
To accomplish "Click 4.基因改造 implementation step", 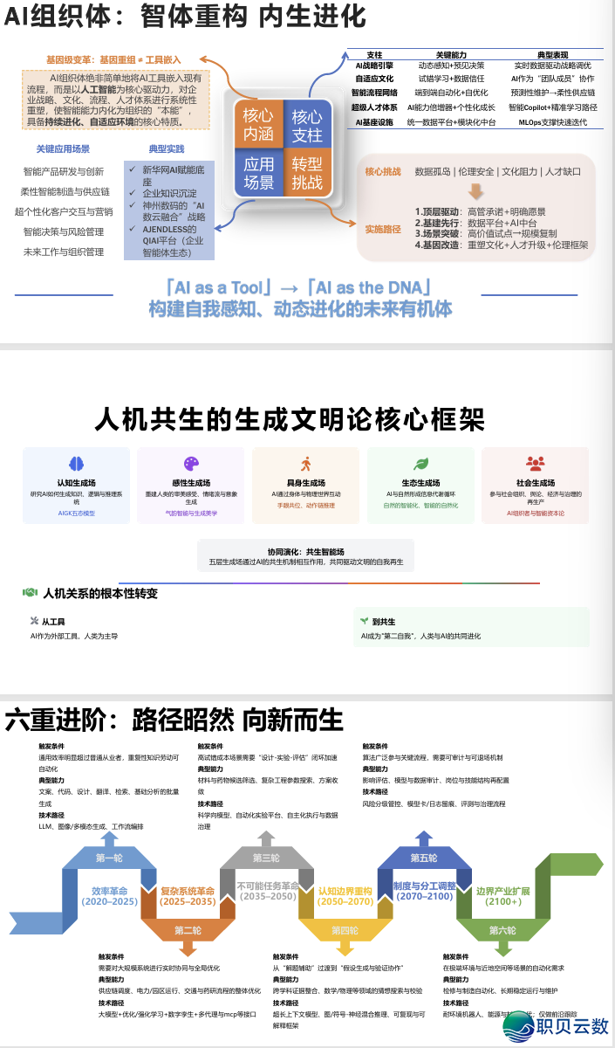I will [x=502, y=245].
